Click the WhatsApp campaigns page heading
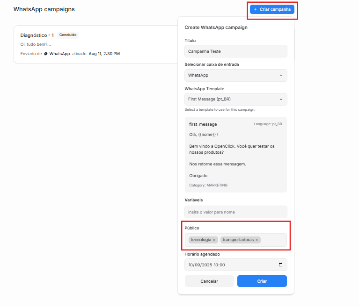The height and width of the screenshot is (307, 359). [44, 9]
